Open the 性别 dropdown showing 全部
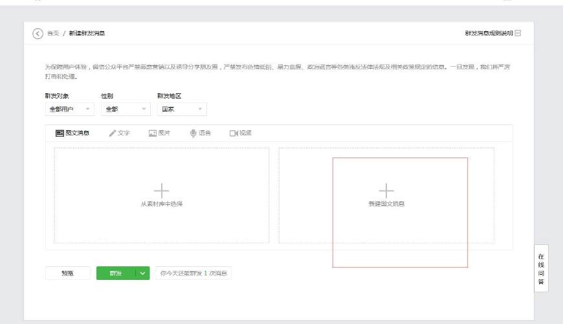 (126, 109)
